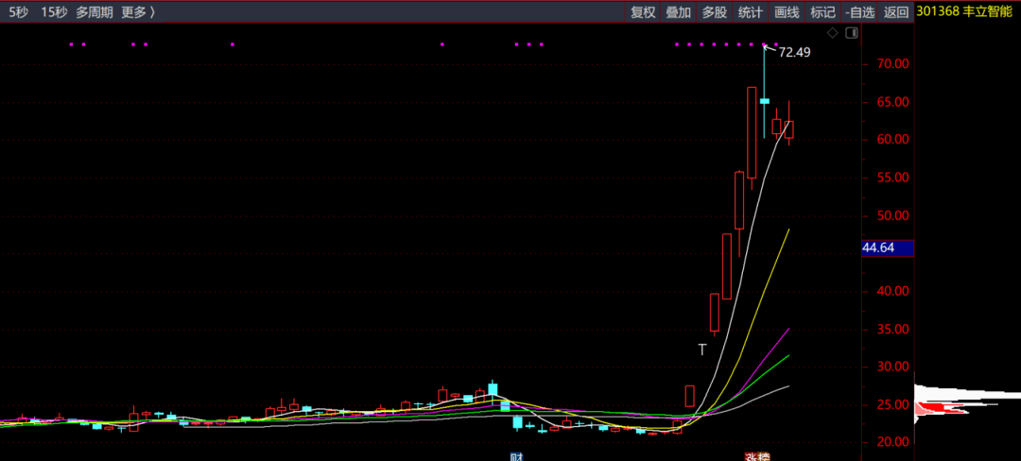Click the 72.49 peak price label
The image size is (1021, 461).
tap(794, 53)
